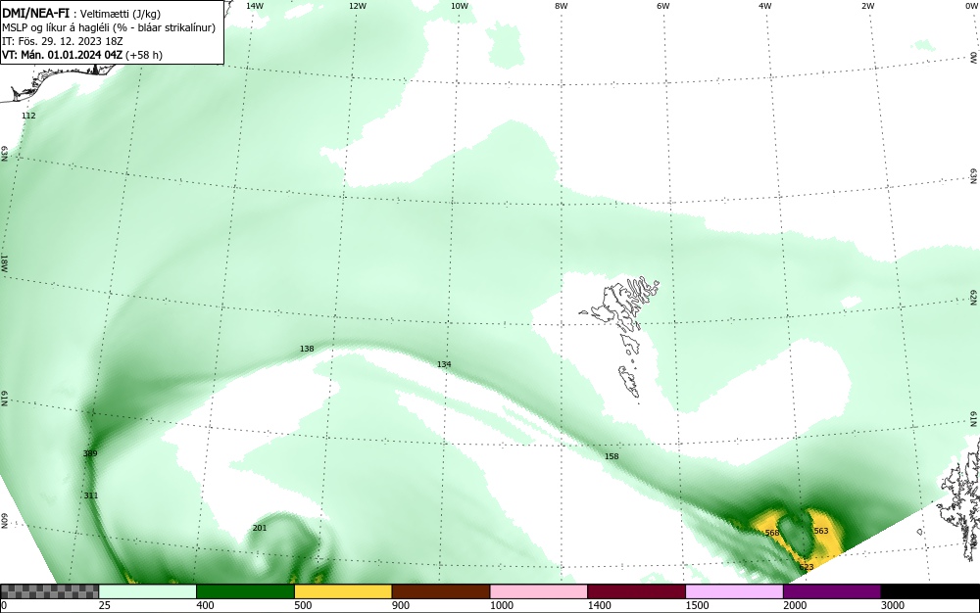Screen dimensions: 980x613
Task: Click the checkered 0–25 legend swatch
Action: (49, 591)
